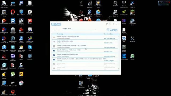The width and height of the screenshot is (171, 96).
Task: Open the ISO to USB desktop icon
Action: [13, 4]
